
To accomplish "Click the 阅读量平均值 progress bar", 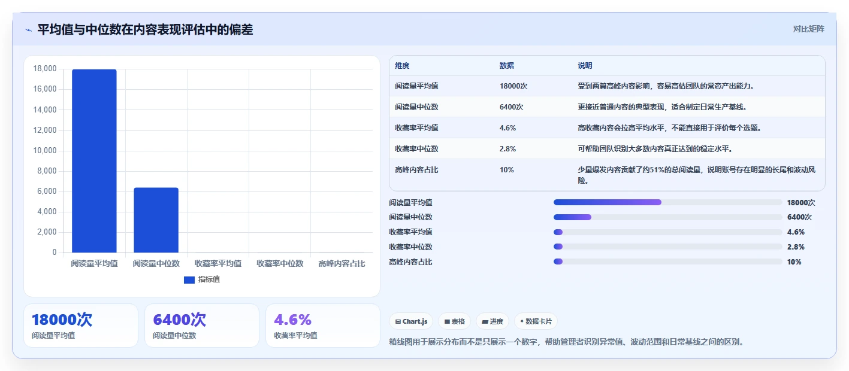I will click(x=668, y=202).
